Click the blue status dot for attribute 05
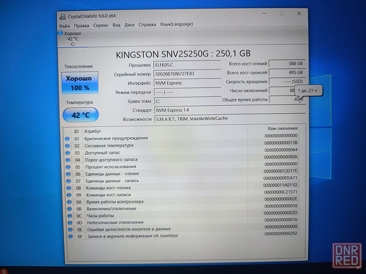This screenshot has height=274, width=366. tap(68, 167)
